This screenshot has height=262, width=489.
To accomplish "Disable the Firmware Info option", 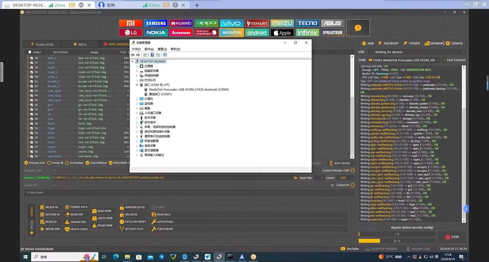I will [x=26, y=163].
